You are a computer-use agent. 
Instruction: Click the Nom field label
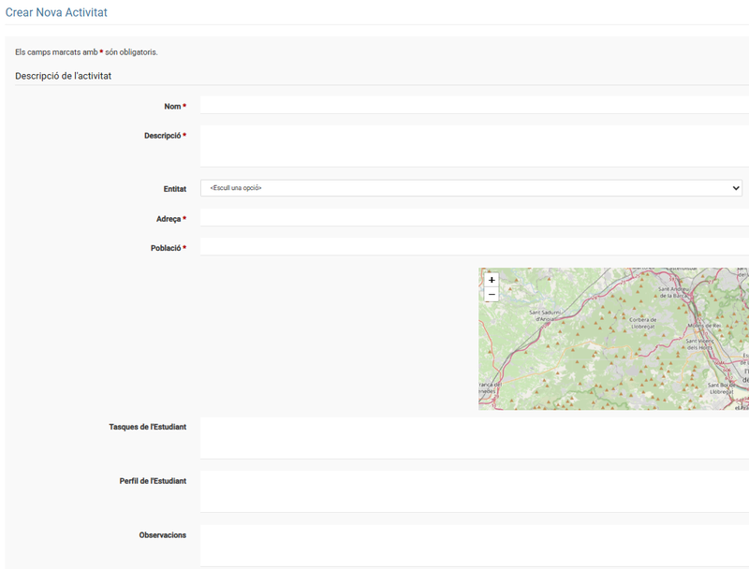coord(171,107)
